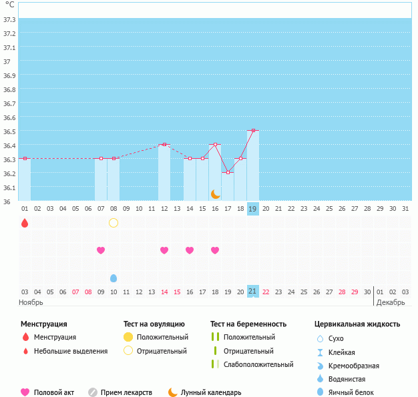Click the moon calendar icon on day 16
Image resolution: width=418 pixels, height=397 pixels.
[x=215, y=193]
